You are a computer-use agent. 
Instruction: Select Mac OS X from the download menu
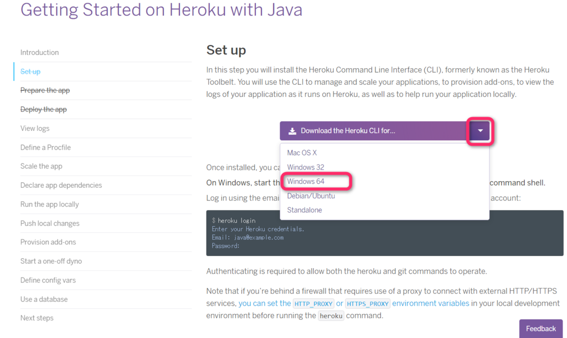coord(302,152)
